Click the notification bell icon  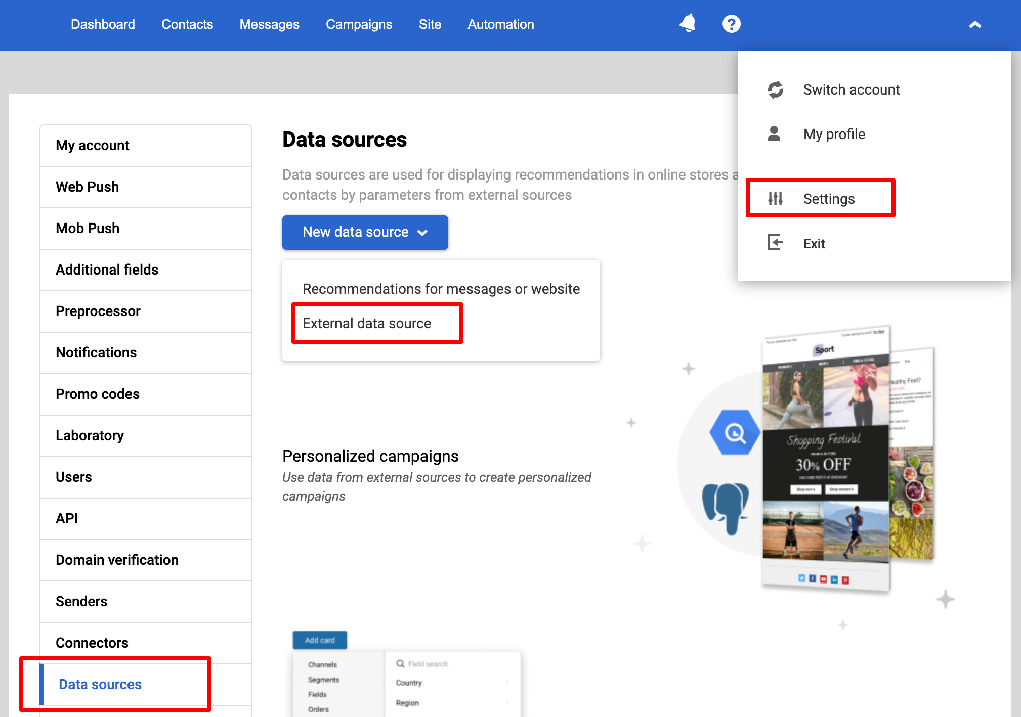[x=688, y=23]
